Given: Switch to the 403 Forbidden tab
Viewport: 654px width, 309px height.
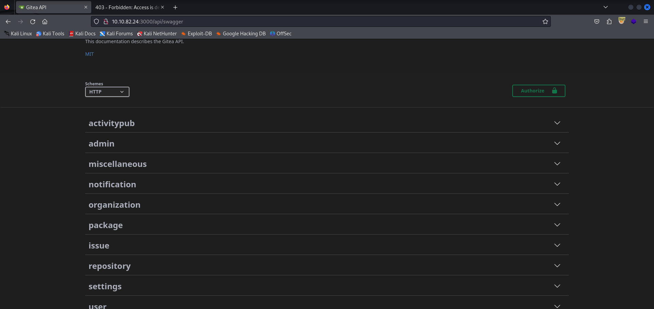Looking at the screenshot, I should [127, 7].
